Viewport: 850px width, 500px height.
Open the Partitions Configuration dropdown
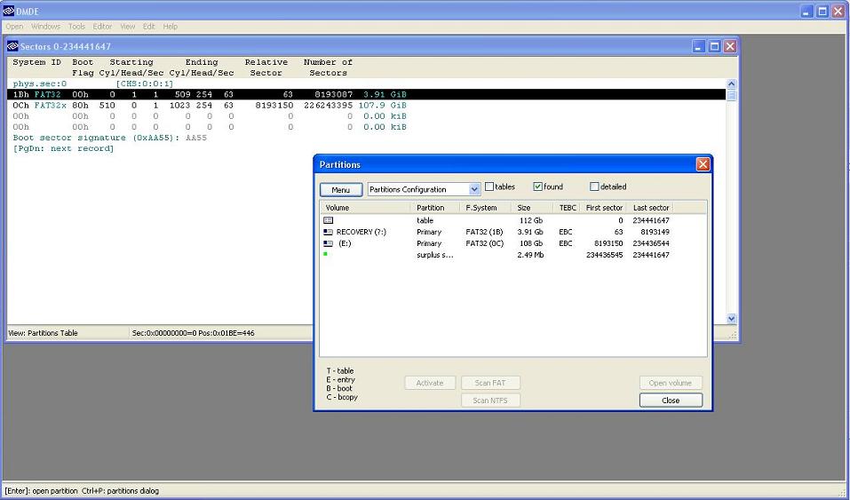tap(474, 189)
